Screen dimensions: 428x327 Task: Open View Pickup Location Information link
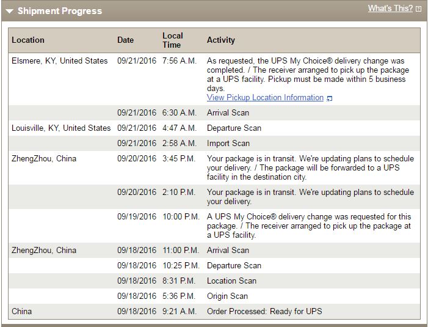pos(265,98)
